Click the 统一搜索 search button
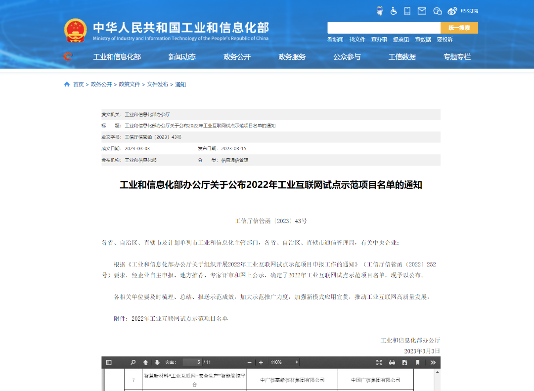 point(459,27)
